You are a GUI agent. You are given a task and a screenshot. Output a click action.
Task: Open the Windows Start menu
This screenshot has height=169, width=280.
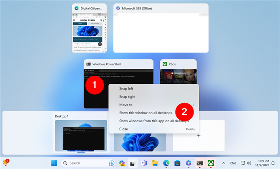pyautogui.click(x=54, y=163)
